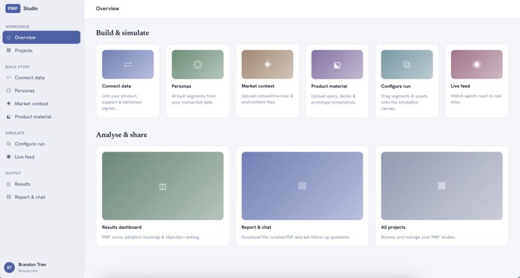Click the Configure run icon in sidebar
Viewport: 520px width, 278px height.
(x=8, y=144)
